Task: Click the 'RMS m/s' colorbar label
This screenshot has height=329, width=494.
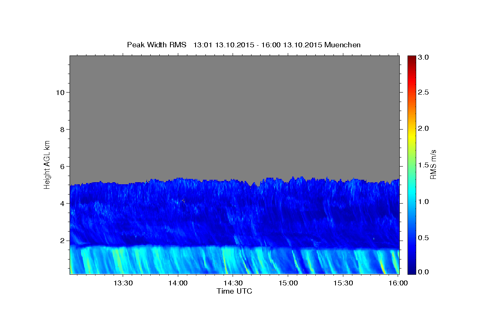Action: pos(433,164)
